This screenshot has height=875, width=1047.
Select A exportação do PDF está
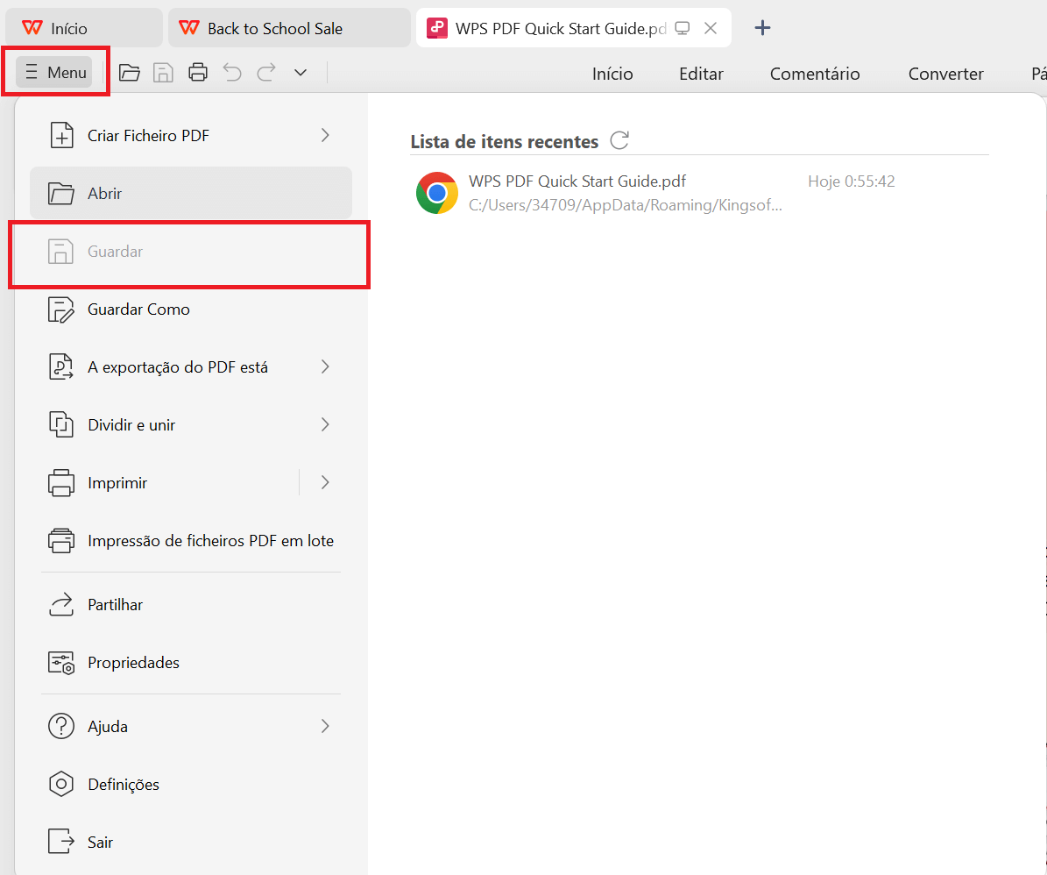pos(191,366)
